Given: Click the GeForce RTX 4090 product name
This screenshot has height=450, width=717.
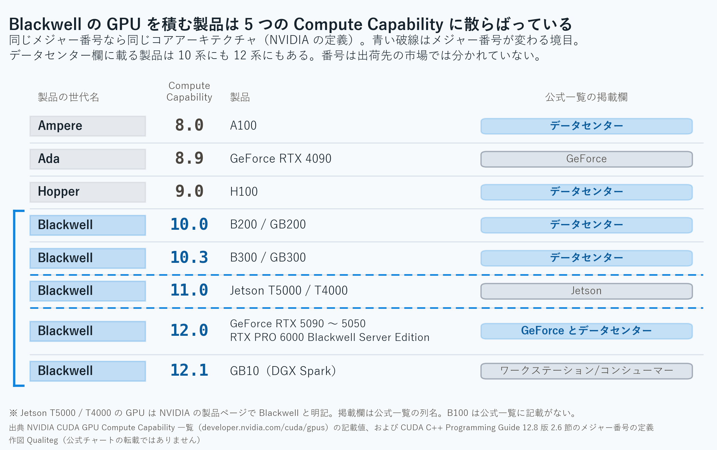Looking at the screenshot, I should (x=281, y=159).
